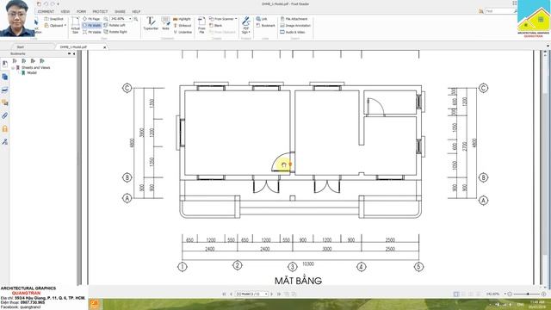551x310 pixels.
Task: Set view to Actual Size
Action: [75, 25]
